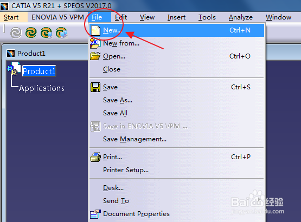Click the ENOVIA icon with monitor overlay

(46, 33)
